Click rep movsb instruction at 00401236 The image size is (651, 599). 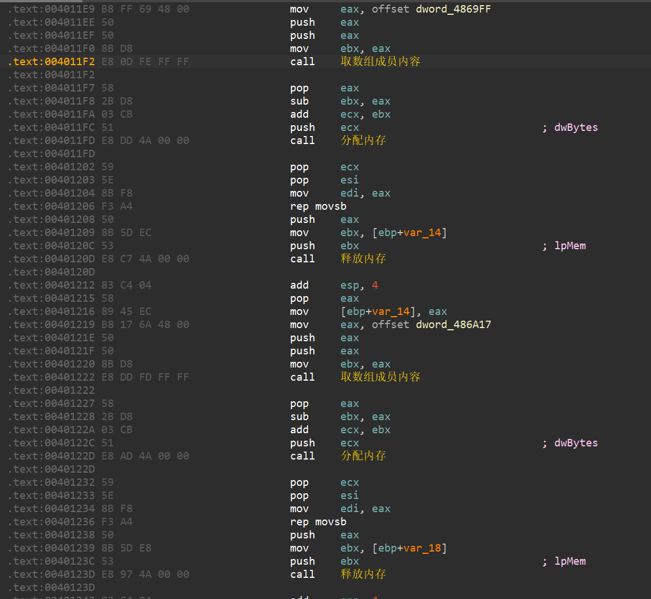tap(318, 522)
